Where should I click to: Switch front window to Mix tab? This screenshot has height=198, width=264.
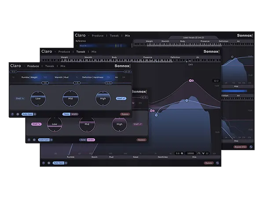pyautogui.click(x=62, y=66)
